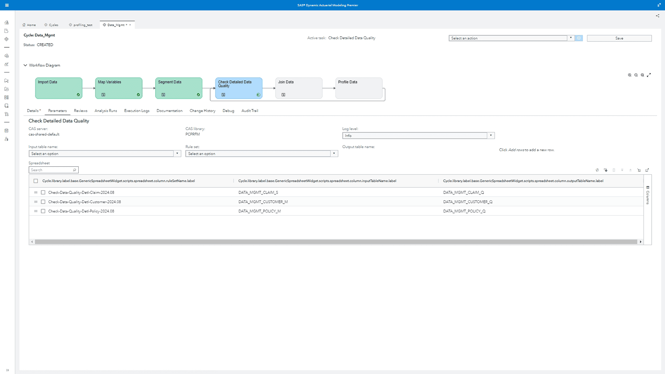This screenshot has height=374, width=665.
Task: Click spreadsheet move rows up icon
Action: click(631, 170)
